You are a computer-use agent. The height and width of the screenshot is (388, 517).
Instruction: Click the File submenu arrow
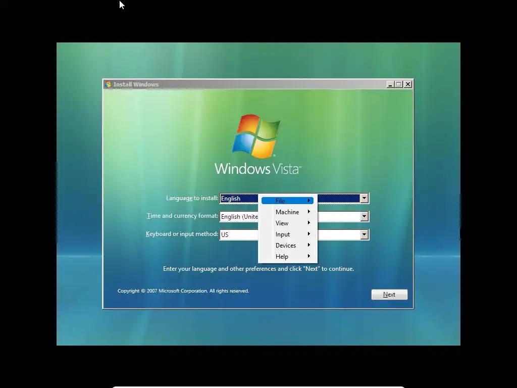(x=308, y=200)
